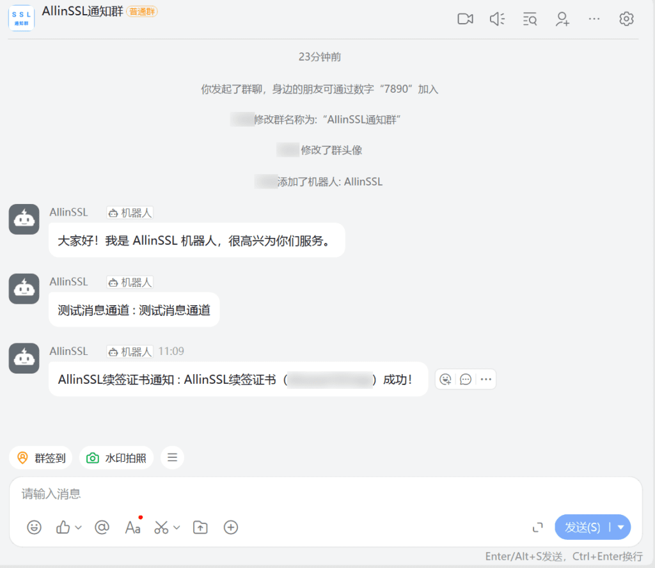Viewport: 655px width, 568px height.
Task: Open the group settings gear
Action: coord(626,19)
